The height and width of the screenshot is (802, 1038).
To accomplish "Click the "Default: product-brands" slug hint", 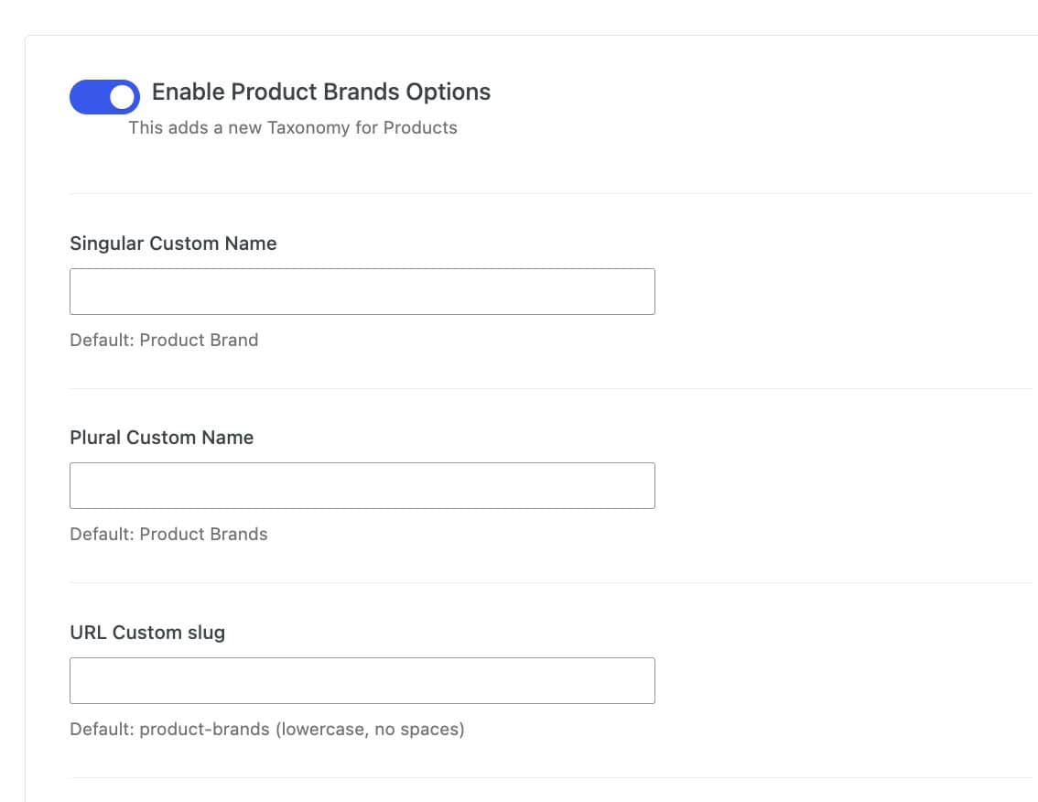I will 266,730.
